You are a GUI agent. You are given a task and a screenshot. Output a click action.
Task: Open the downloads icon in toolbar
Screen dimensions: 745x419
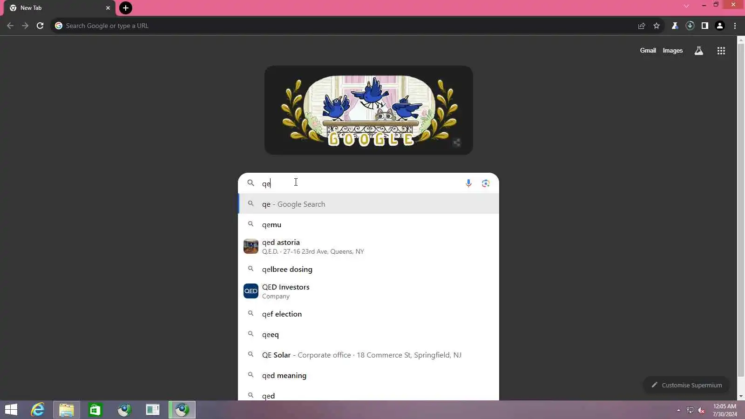click(690, 26)
